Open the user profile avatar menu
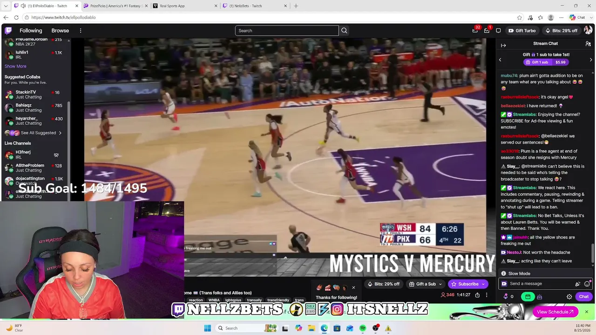Viewport: 596px width, 335px height. 588,31
